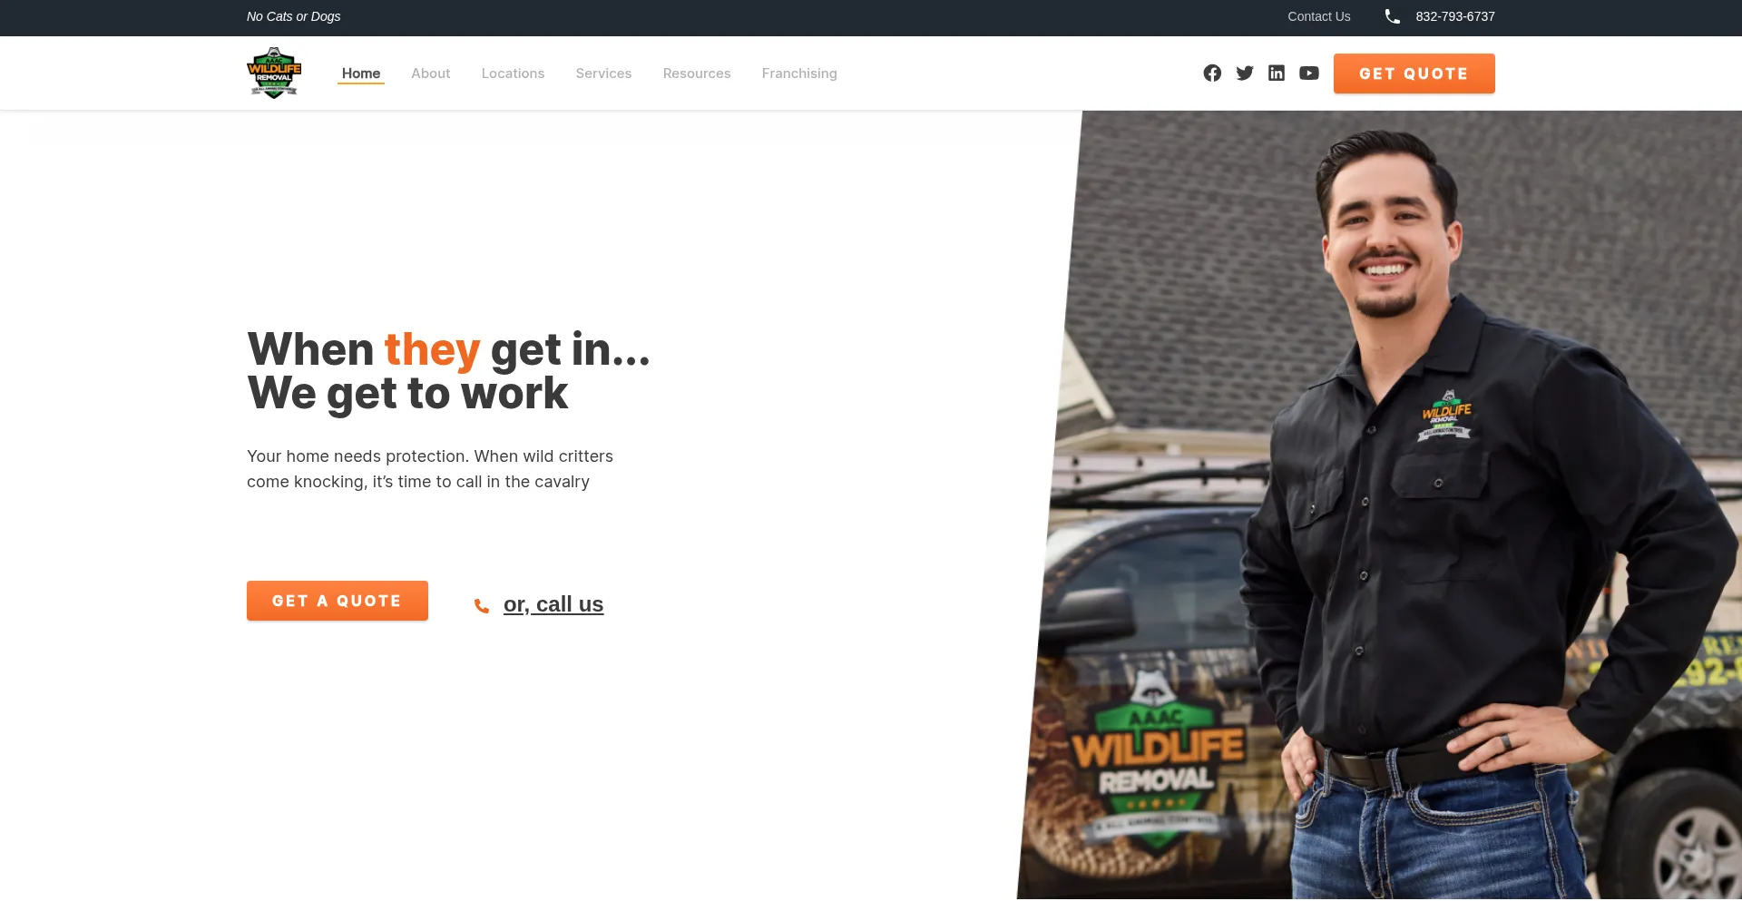Image resolution: width=1742 pixels, height=901 pixels.
Task: Click the white phone icon in top bar
Action: point(1393,16)
